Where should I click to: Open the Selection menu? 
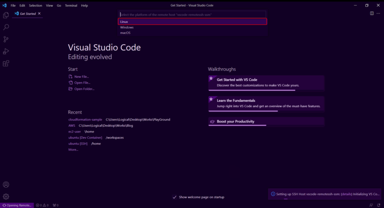(x=36, y=5)
